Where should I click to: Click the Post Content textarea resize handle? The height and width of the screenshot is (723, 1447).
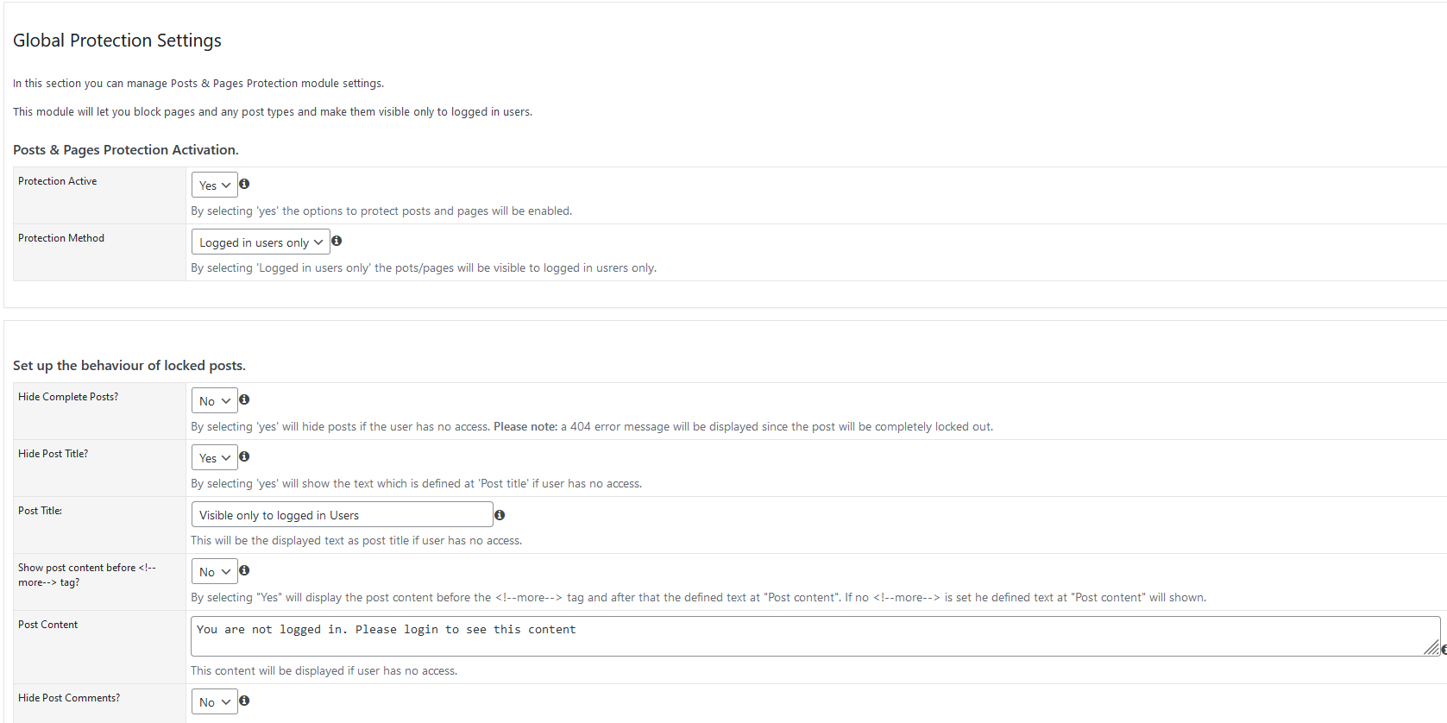pyautogui.click(x=1431, y=648)
